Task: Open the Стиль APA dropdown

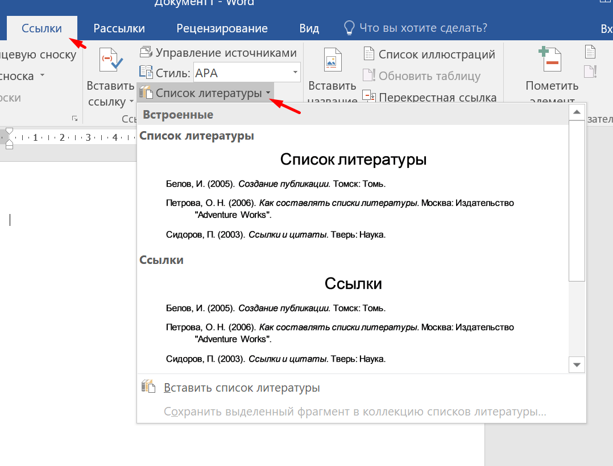Action: coord(295,73)
